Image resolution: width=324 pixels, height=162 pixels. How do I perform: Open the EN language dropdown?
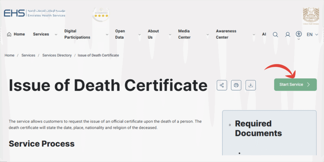312,34
